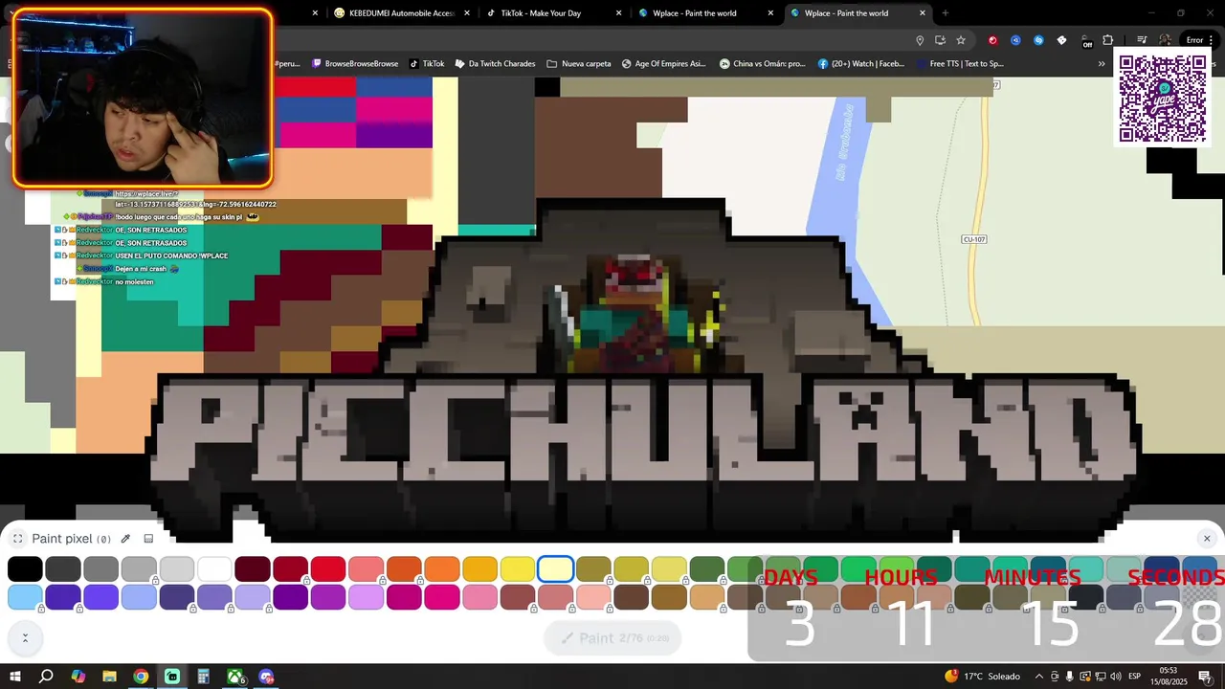Viewport: 1225px width, 689px height.
Task: Click the Error chip in Chrome toolbar
Action: pyautogui.click(x=1200, y=40)
